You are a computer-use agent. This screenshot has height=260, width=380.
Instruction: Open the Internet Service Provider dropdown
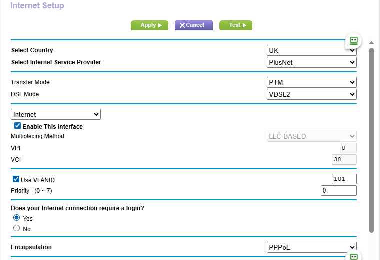click(x=312, y=62)
